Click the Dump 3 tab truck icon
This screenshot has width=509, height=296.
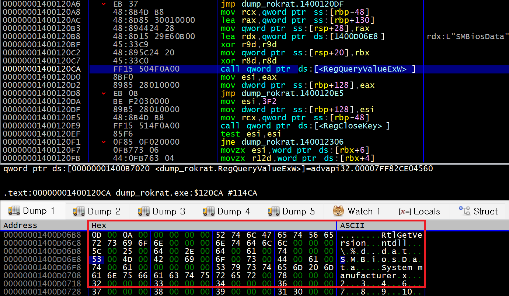click(x=144, y=211)
